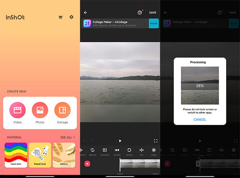Tap SAVE in the editor screen

coord(153,12)
